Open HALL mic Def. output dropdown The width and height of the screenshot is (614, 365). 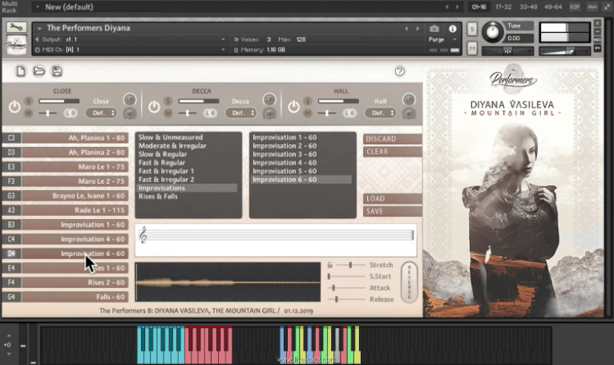(x=381, y=113)
